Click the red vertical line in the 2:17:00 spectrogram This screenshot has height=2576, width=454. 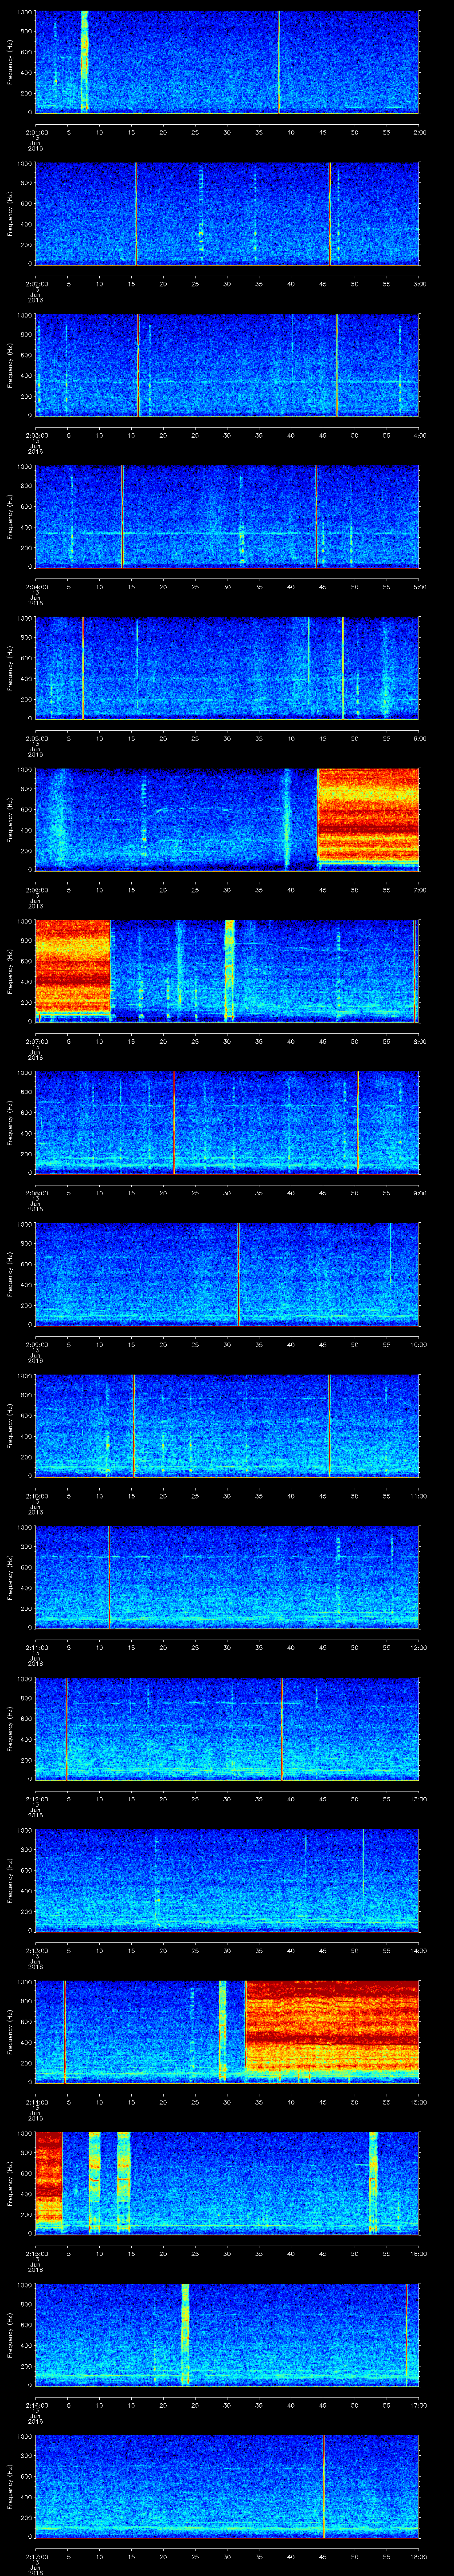point(323,2485)
